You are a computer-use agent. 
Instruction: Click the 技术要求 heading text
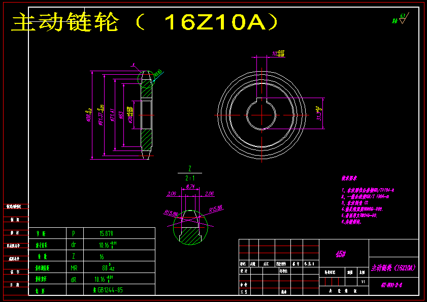click(x=349, y=178)
